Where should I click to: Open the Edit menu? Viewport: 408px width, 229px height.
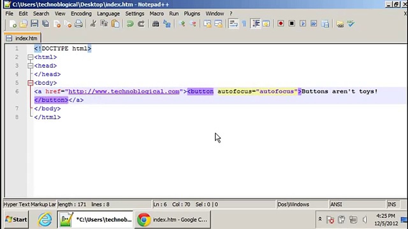23,14
